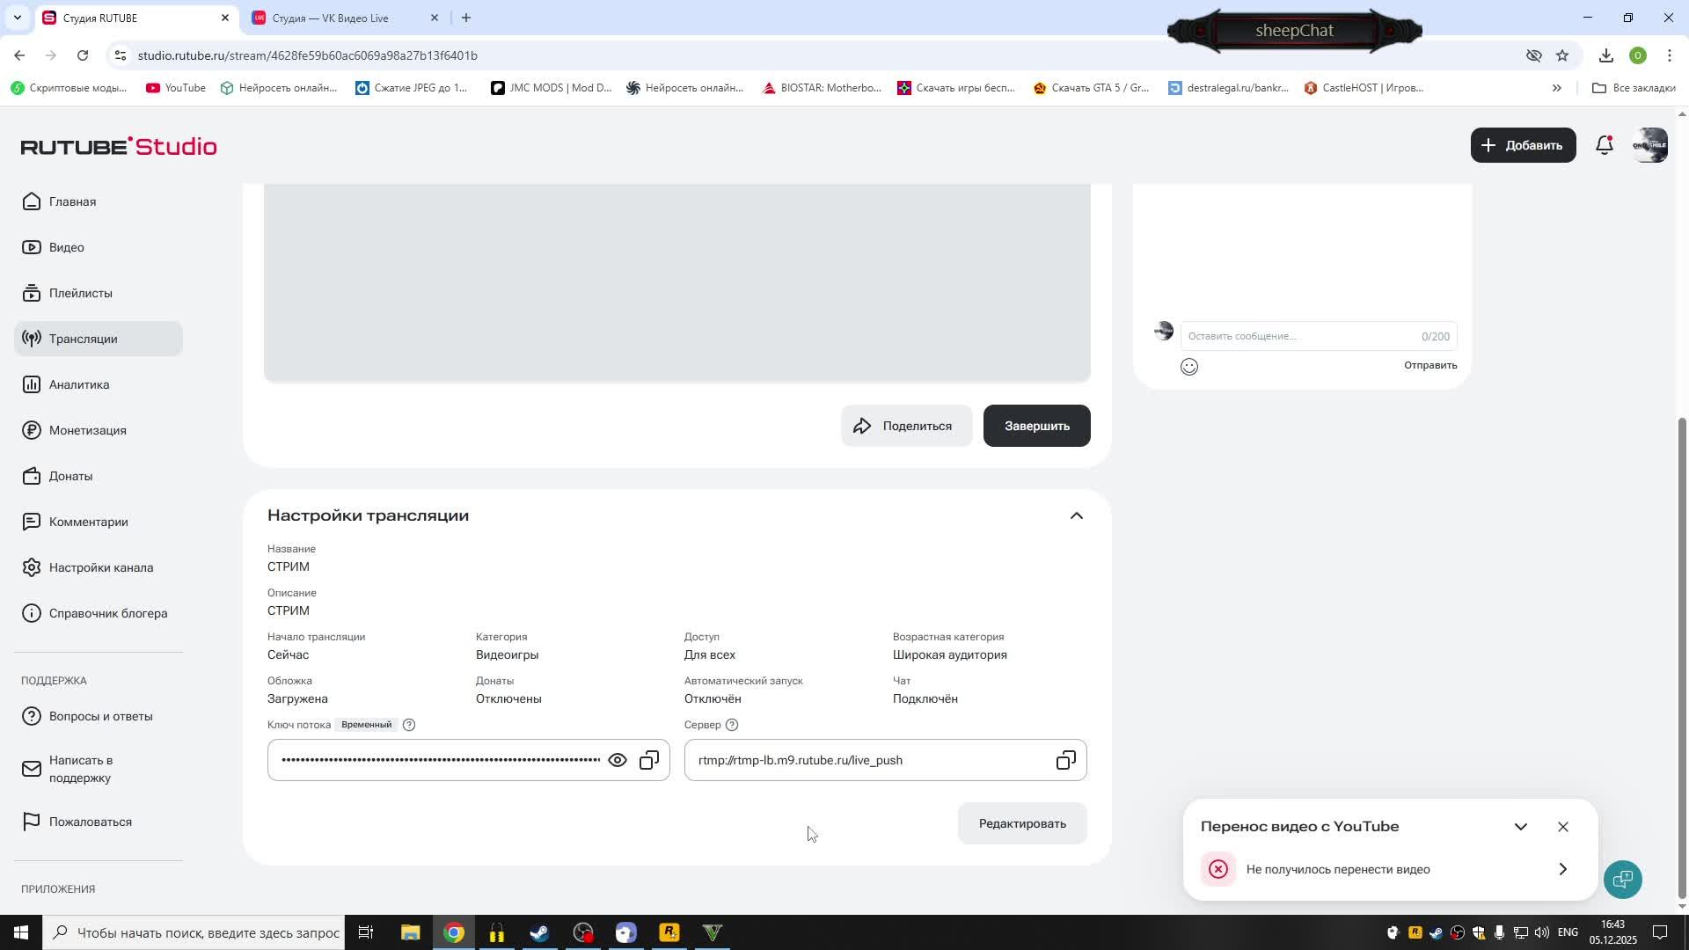Screen dimensions: 1689x950
Task: Reveal the hidden stream key
Action: coord(618,760)
